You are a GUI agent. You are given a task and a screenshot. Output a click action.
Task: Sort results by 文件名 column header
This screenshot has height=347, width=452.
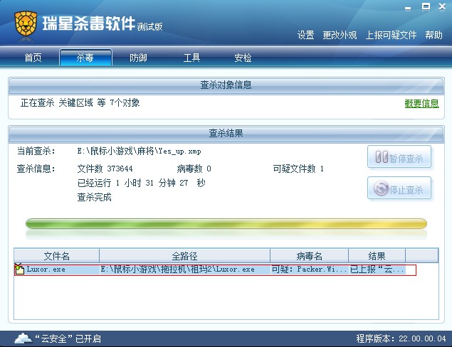pyautogui.click(x=57, y=256)
